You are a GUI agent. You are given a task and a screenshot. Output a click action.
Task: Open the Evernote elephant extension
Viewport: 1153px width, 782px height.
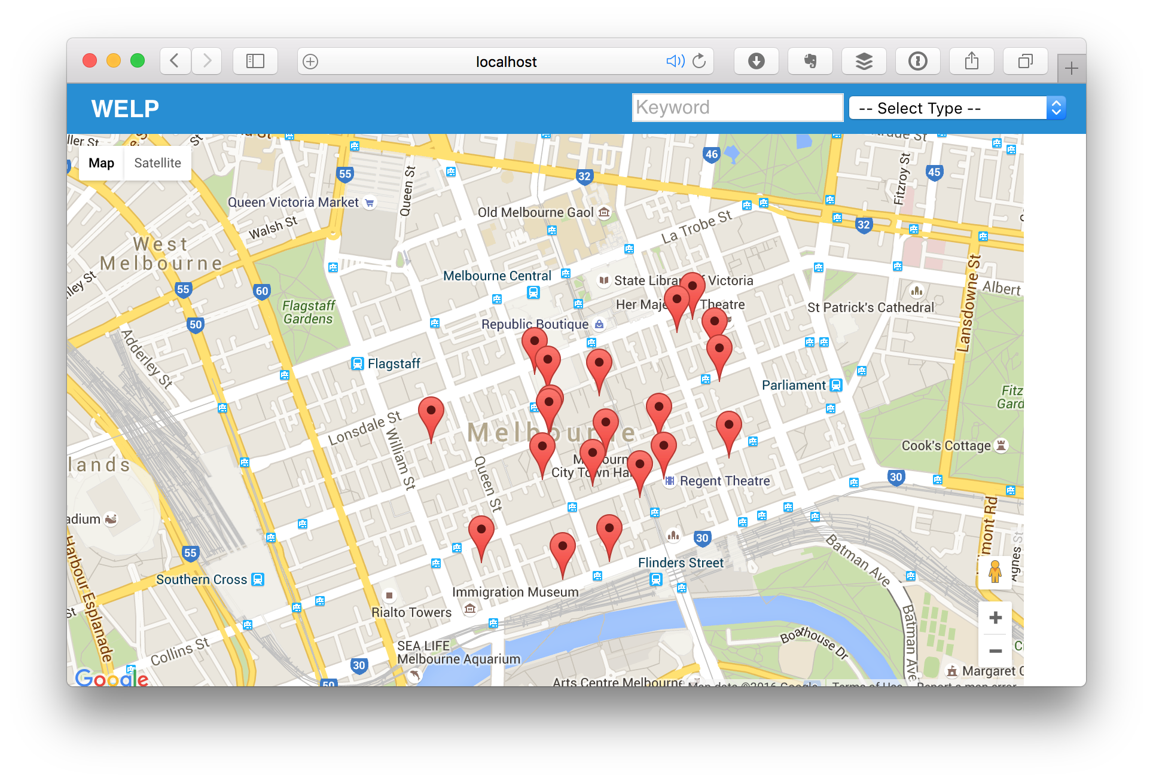(810, 61)
